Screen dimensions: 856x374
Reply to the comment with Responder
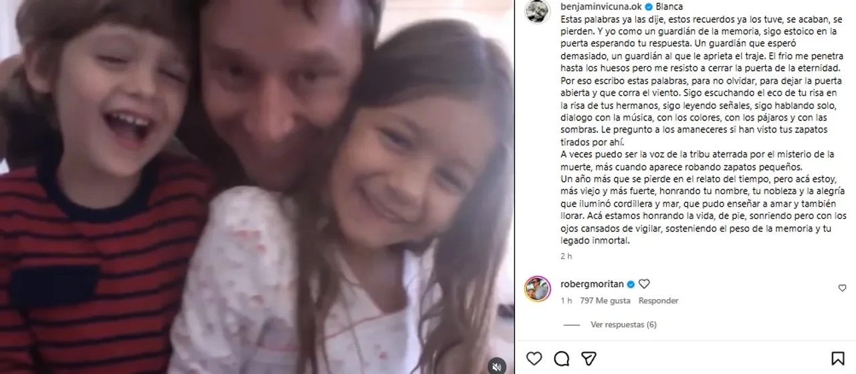point(658,301)
